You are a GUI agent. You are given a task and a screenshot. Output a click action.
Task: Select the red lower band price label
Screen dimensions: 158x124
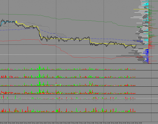point(140,57)
